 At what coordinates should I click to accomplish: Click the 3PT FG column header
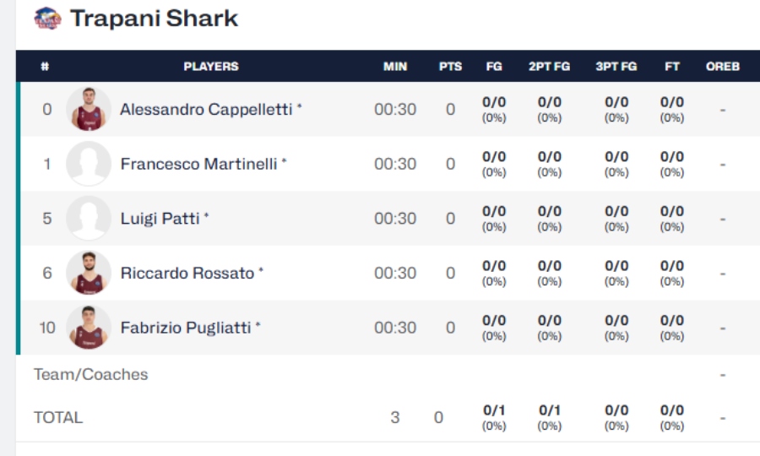(x=616, y=66)
